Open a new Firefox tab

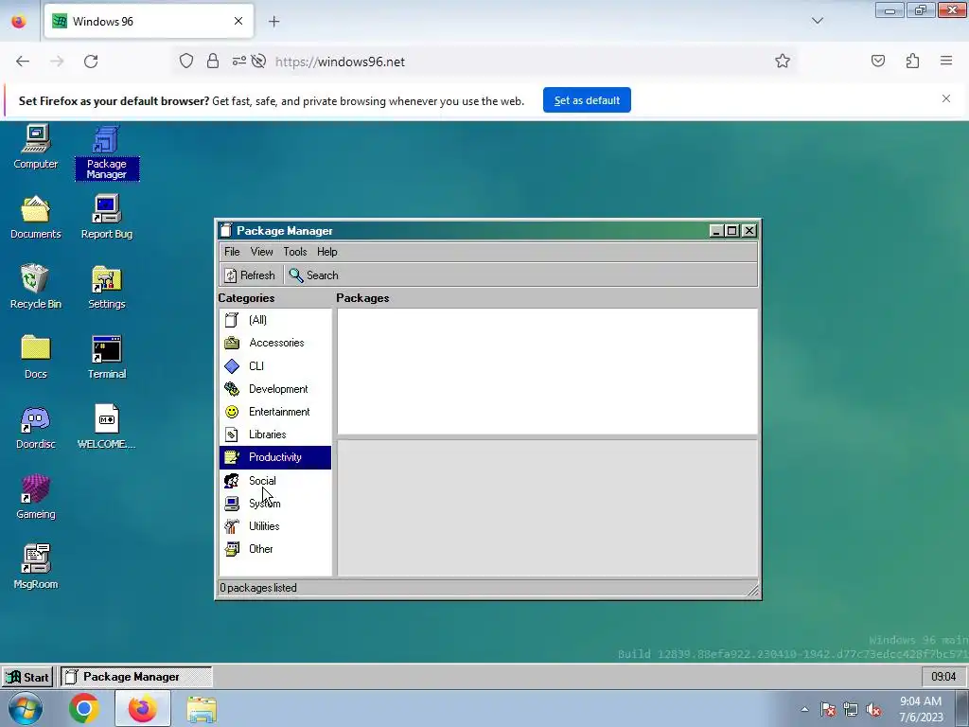point(273,22)
